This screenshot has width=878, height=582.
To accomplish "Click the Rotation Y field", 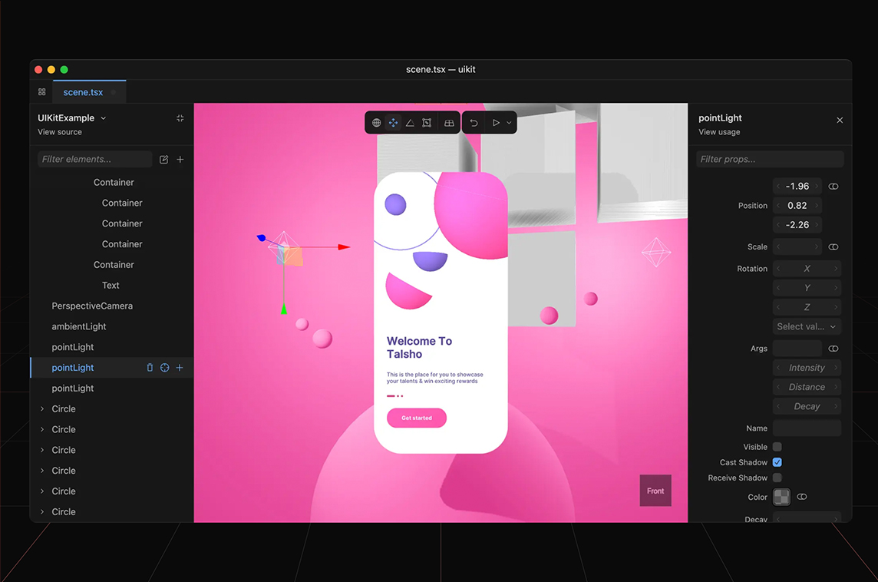I will coord(807,288).
